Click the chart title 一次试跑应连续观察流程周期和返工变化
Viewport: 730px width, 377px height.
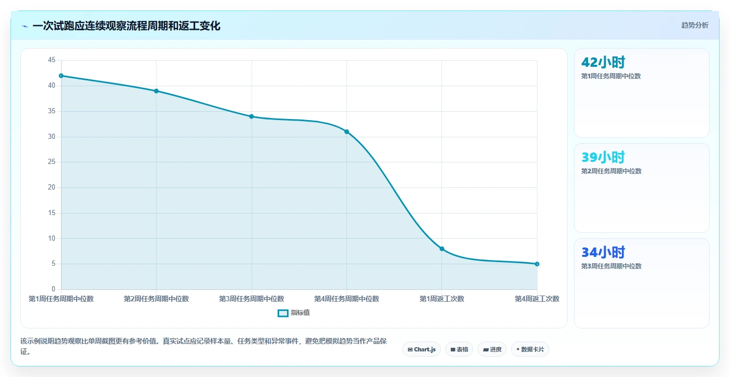tap(126, 26)
